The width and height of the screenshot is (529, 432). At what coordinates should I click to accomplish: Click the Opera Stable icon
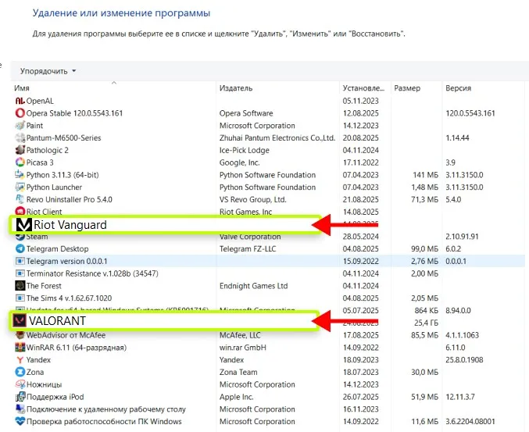pos(20,113)
